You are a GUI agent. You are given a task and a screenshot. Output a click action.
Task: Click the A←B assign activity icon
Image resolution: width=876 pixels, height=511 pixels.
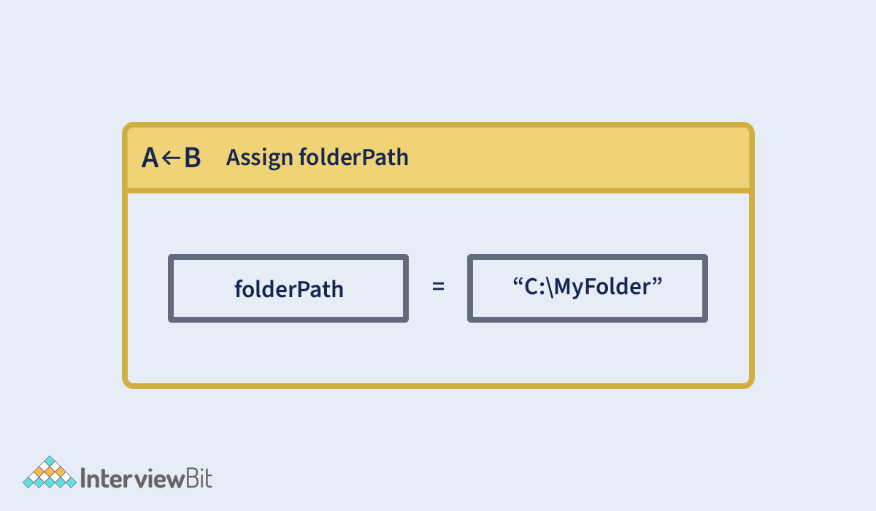172,158
